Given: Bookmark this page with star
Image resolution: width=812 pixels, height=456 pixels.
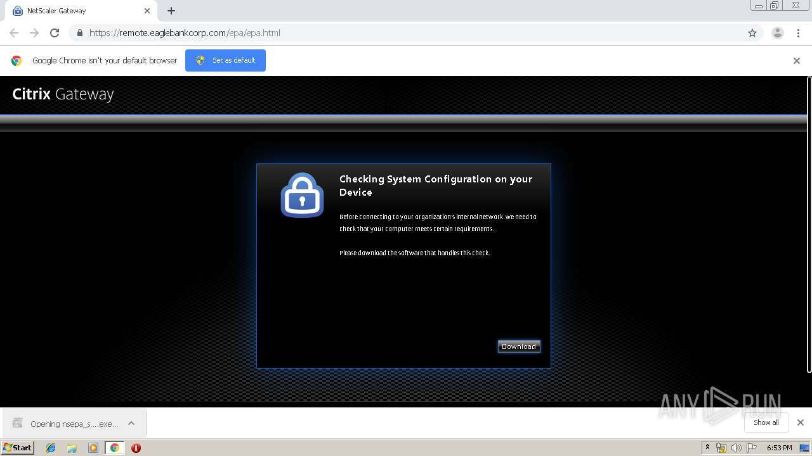Looking at the screenshot, I should pyautogui.click(x=752, y=33).
